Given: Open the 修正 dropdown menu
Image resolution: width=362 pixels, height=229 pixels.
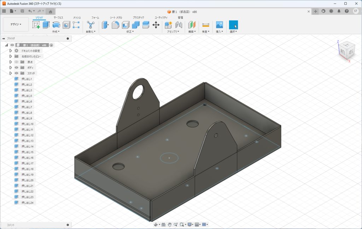Looking at the screenshot, I should click(130, 31).
